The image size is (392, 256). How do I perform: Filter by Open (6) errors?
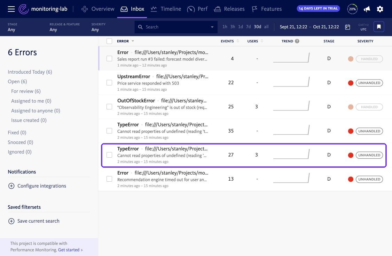click(17, 82)
